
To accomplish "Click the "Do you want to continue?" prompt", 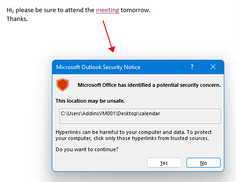I will click(87, 149).
